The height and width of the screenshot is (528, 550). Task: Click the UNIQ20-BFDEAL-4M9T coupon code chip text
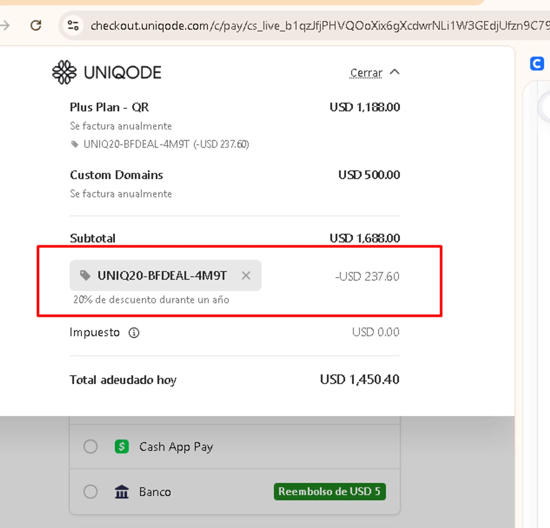[162, 276]
